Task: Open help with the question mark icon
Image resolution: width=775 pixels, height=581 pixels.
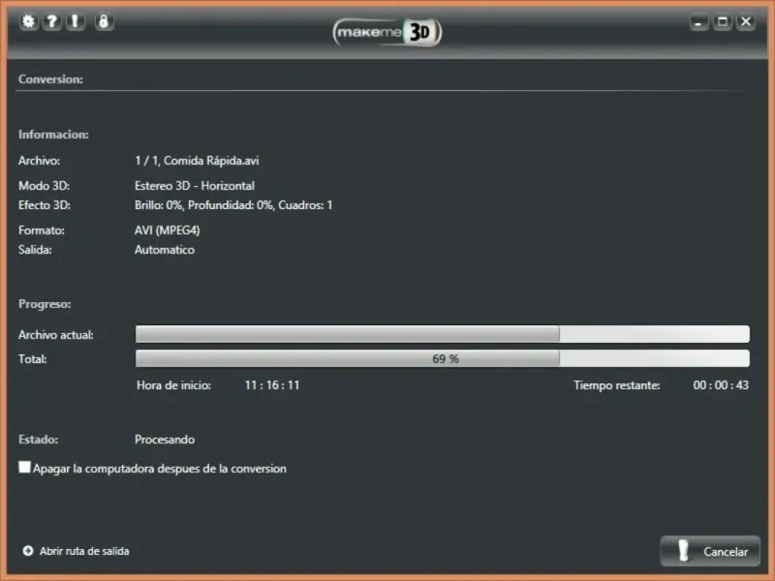Action: click(x=51, y=21)
